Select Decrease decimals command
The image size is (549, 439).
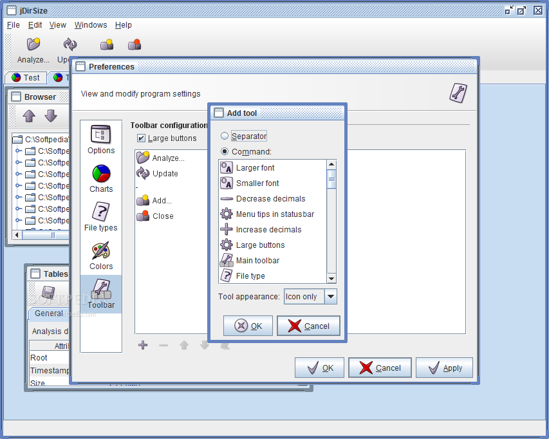[x=272, y=198]
